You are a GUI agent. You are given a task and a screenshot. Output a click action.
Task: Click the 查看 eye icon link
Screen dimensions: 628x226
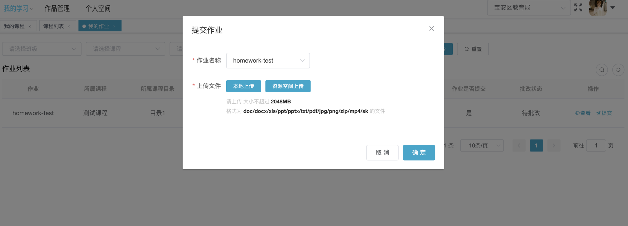[x=583, y=113]
